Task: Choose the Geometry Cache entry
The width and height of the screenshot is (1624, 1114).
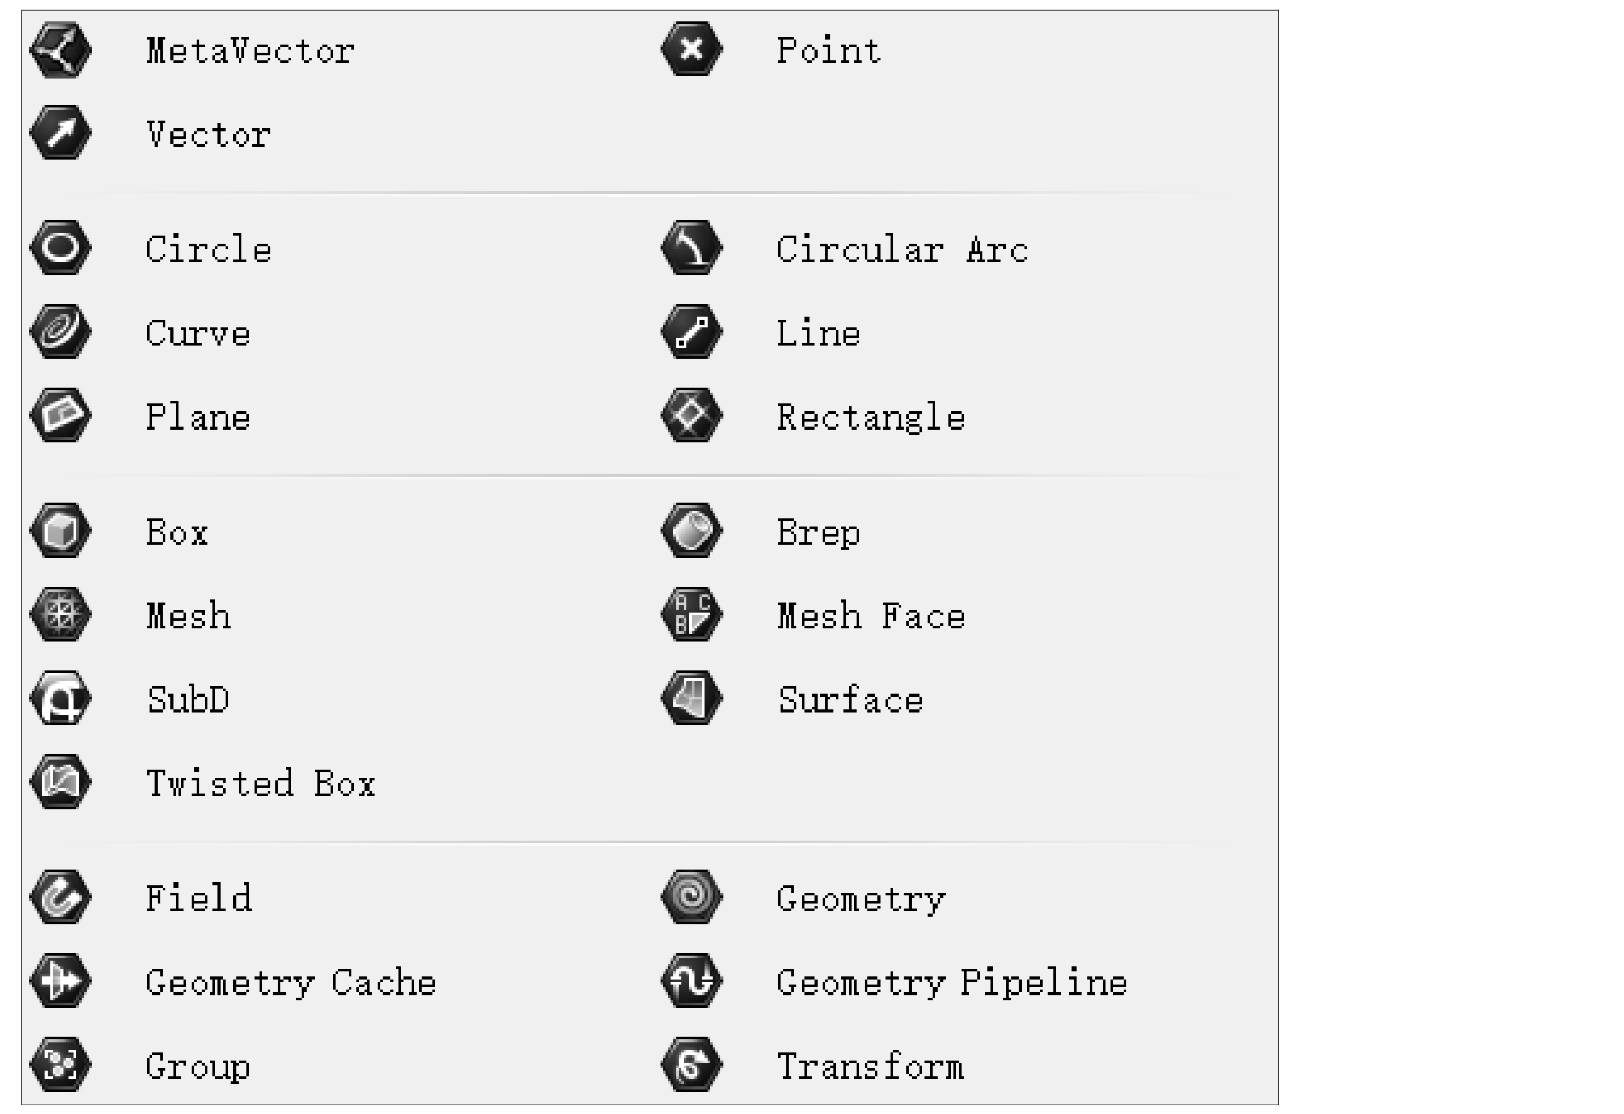Action: 233,981
